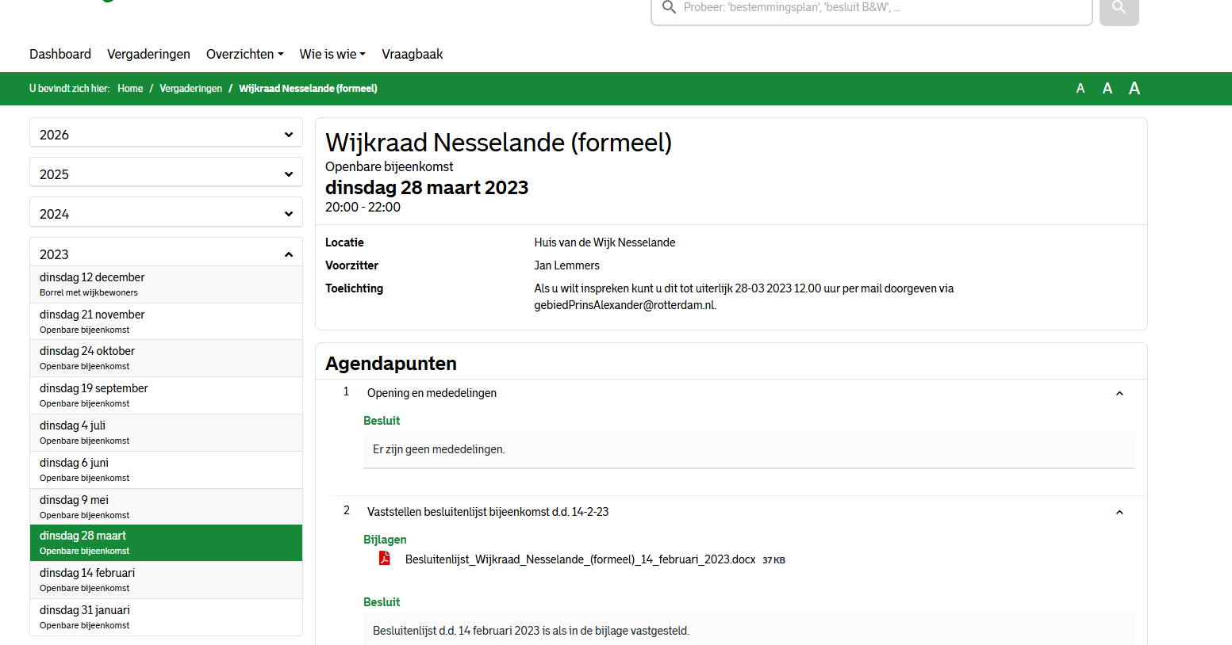Select meeting dinsdag 12 december
Viewport: 1232px width, 645px height.
[x=166, y=284]
